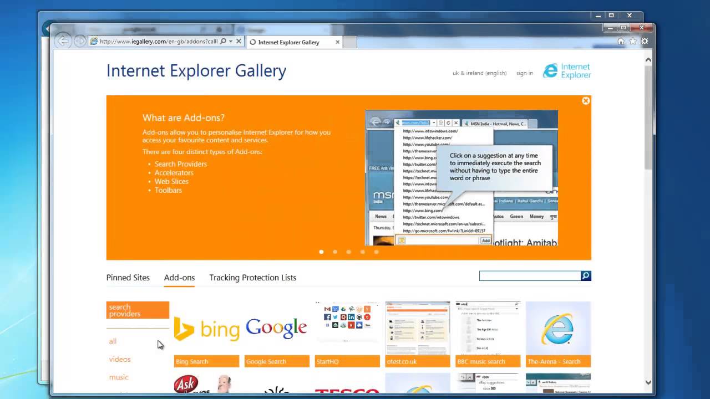Click the Bing Search label
The height and width of the screenshot is (399, 710).
pyautogui.click(x=206, y=361)
